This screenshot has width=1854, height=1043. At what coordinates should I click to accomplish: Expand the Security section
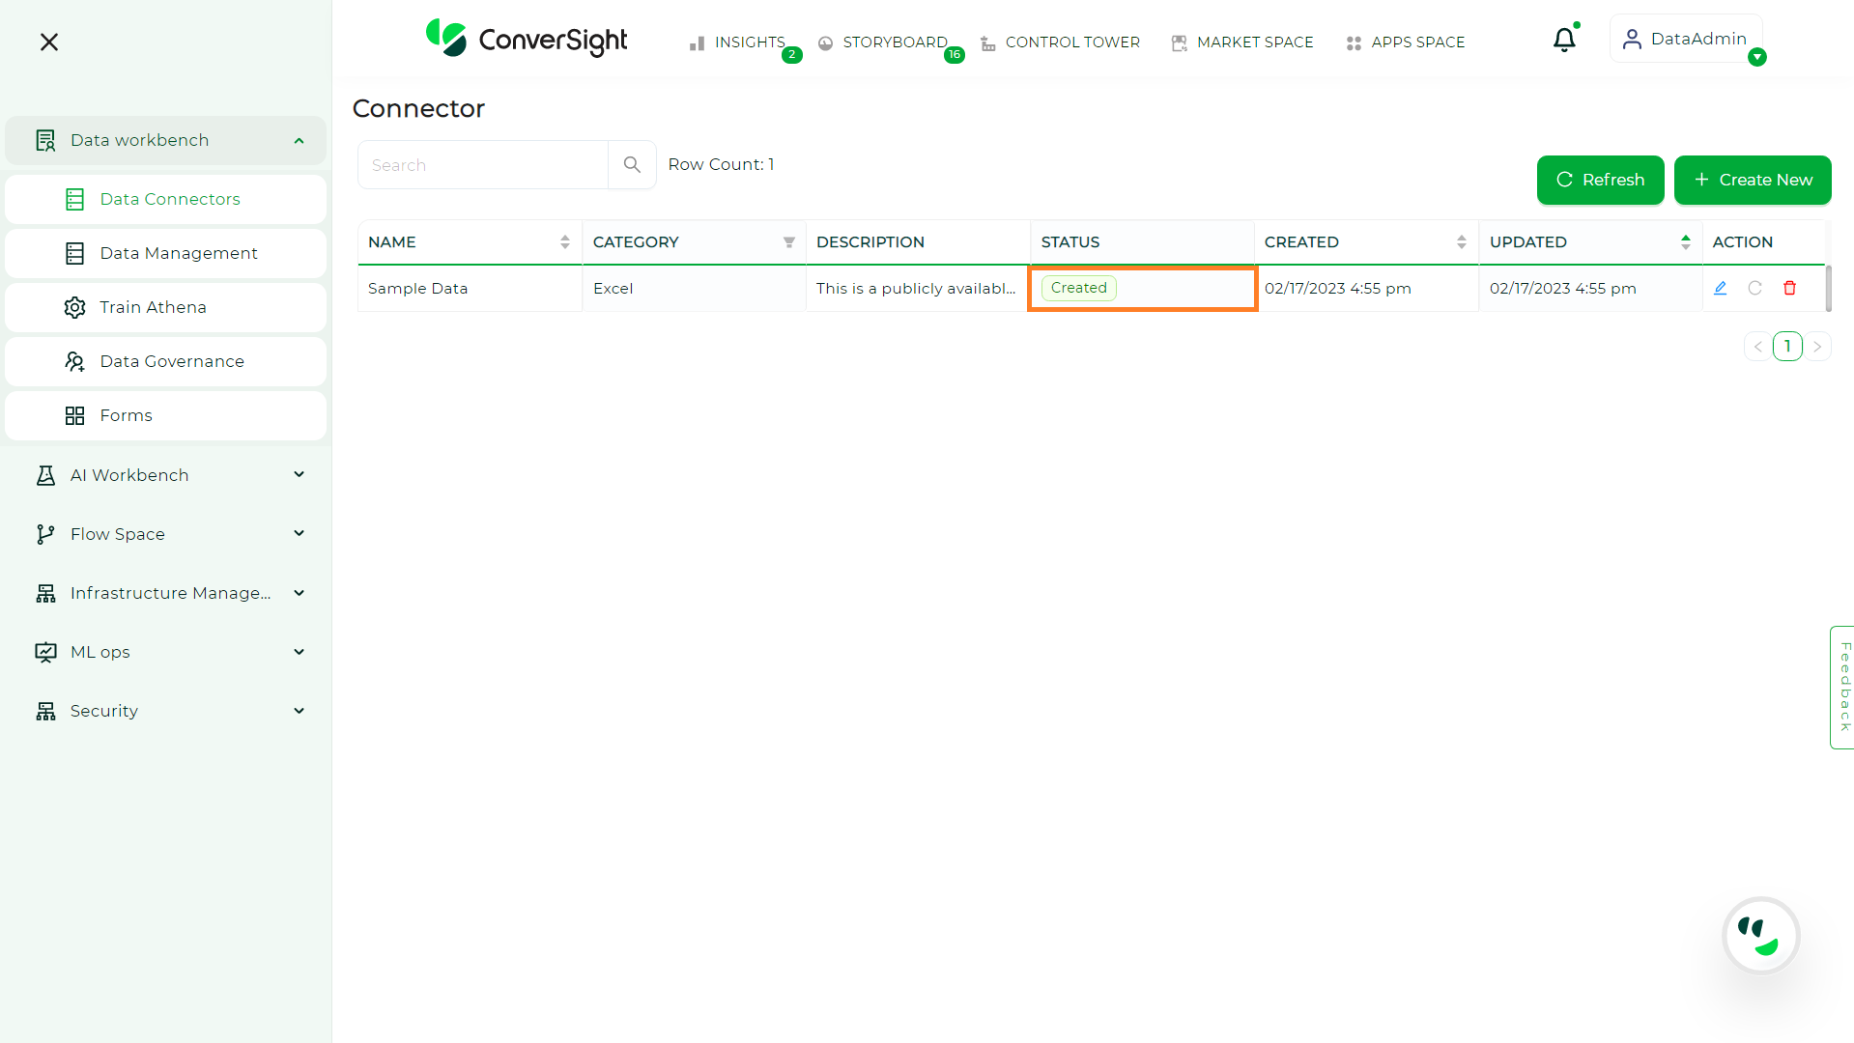point(299,711)
